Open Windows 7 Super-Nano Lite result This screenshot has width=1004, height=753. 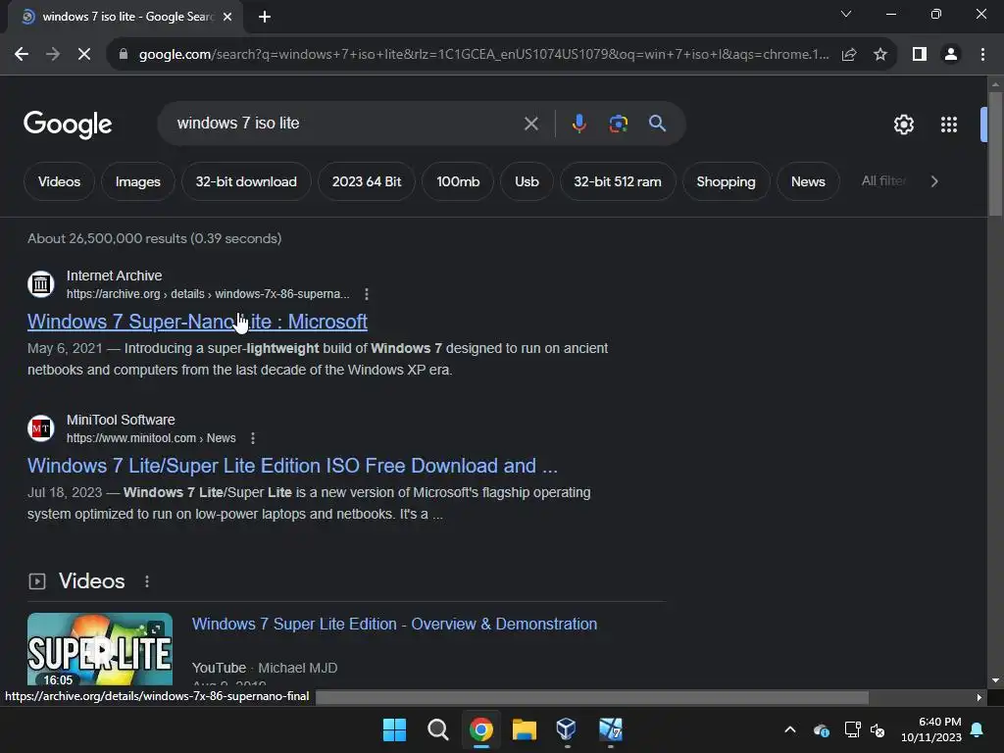pos(197,322)
